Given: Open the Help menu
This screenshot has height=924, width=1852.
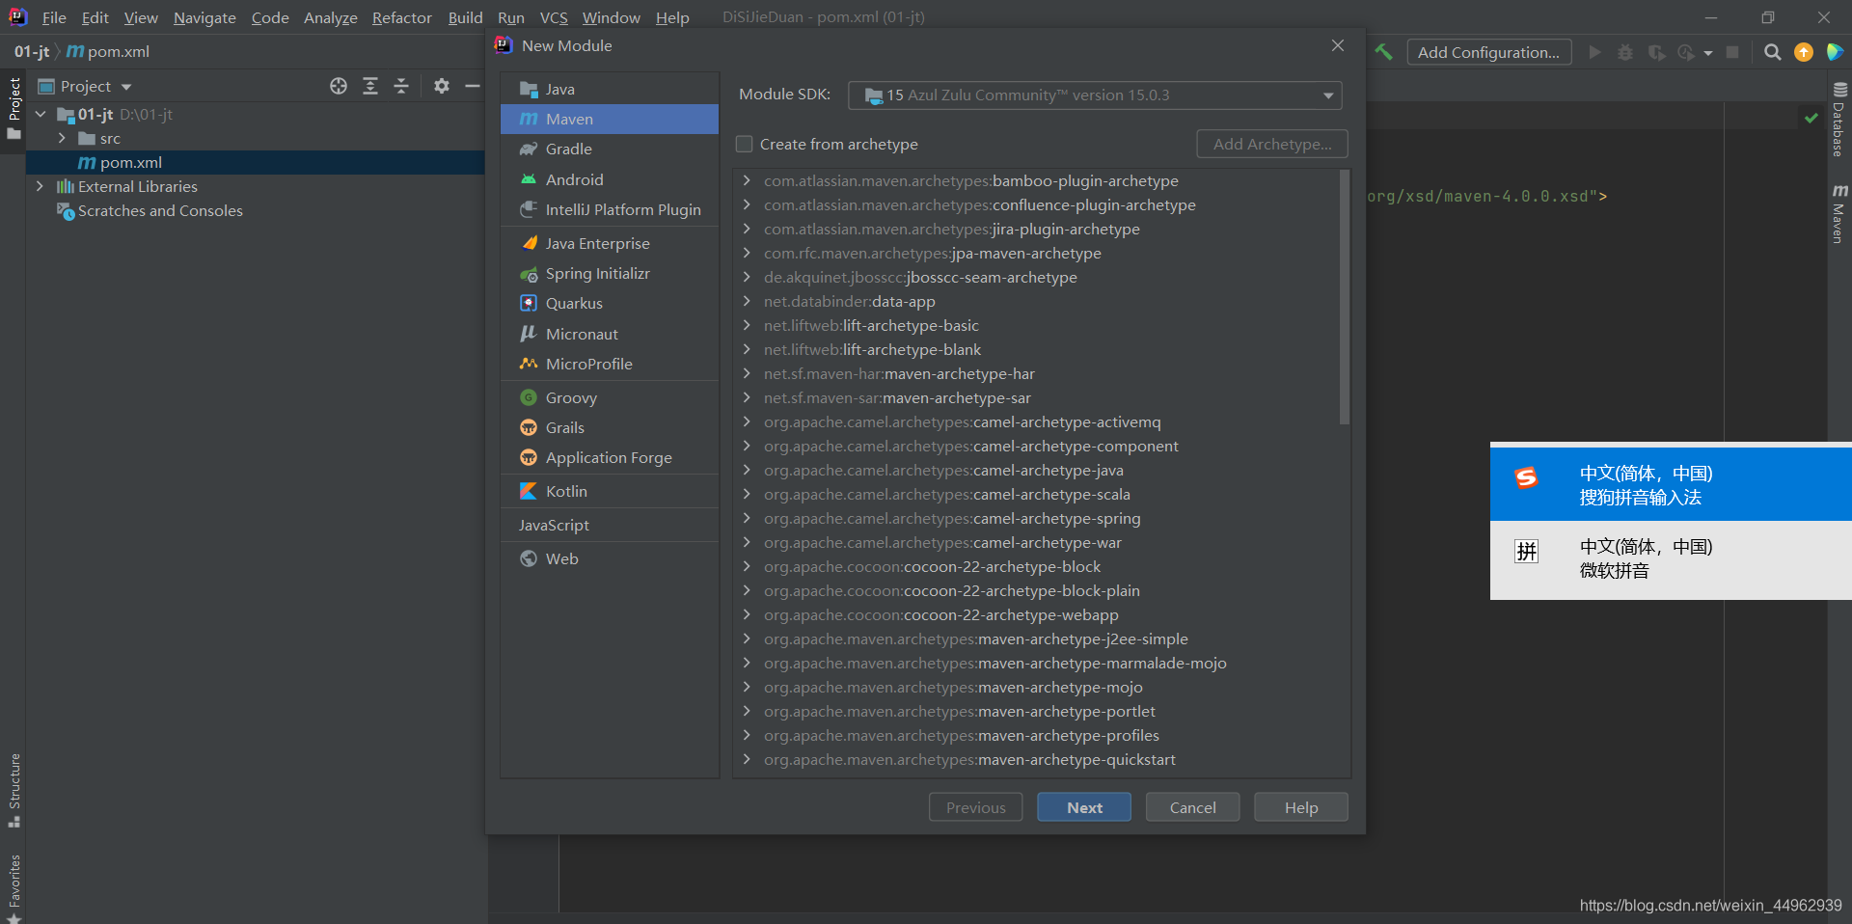Looking at the screenshot, I should pos(672,17).
